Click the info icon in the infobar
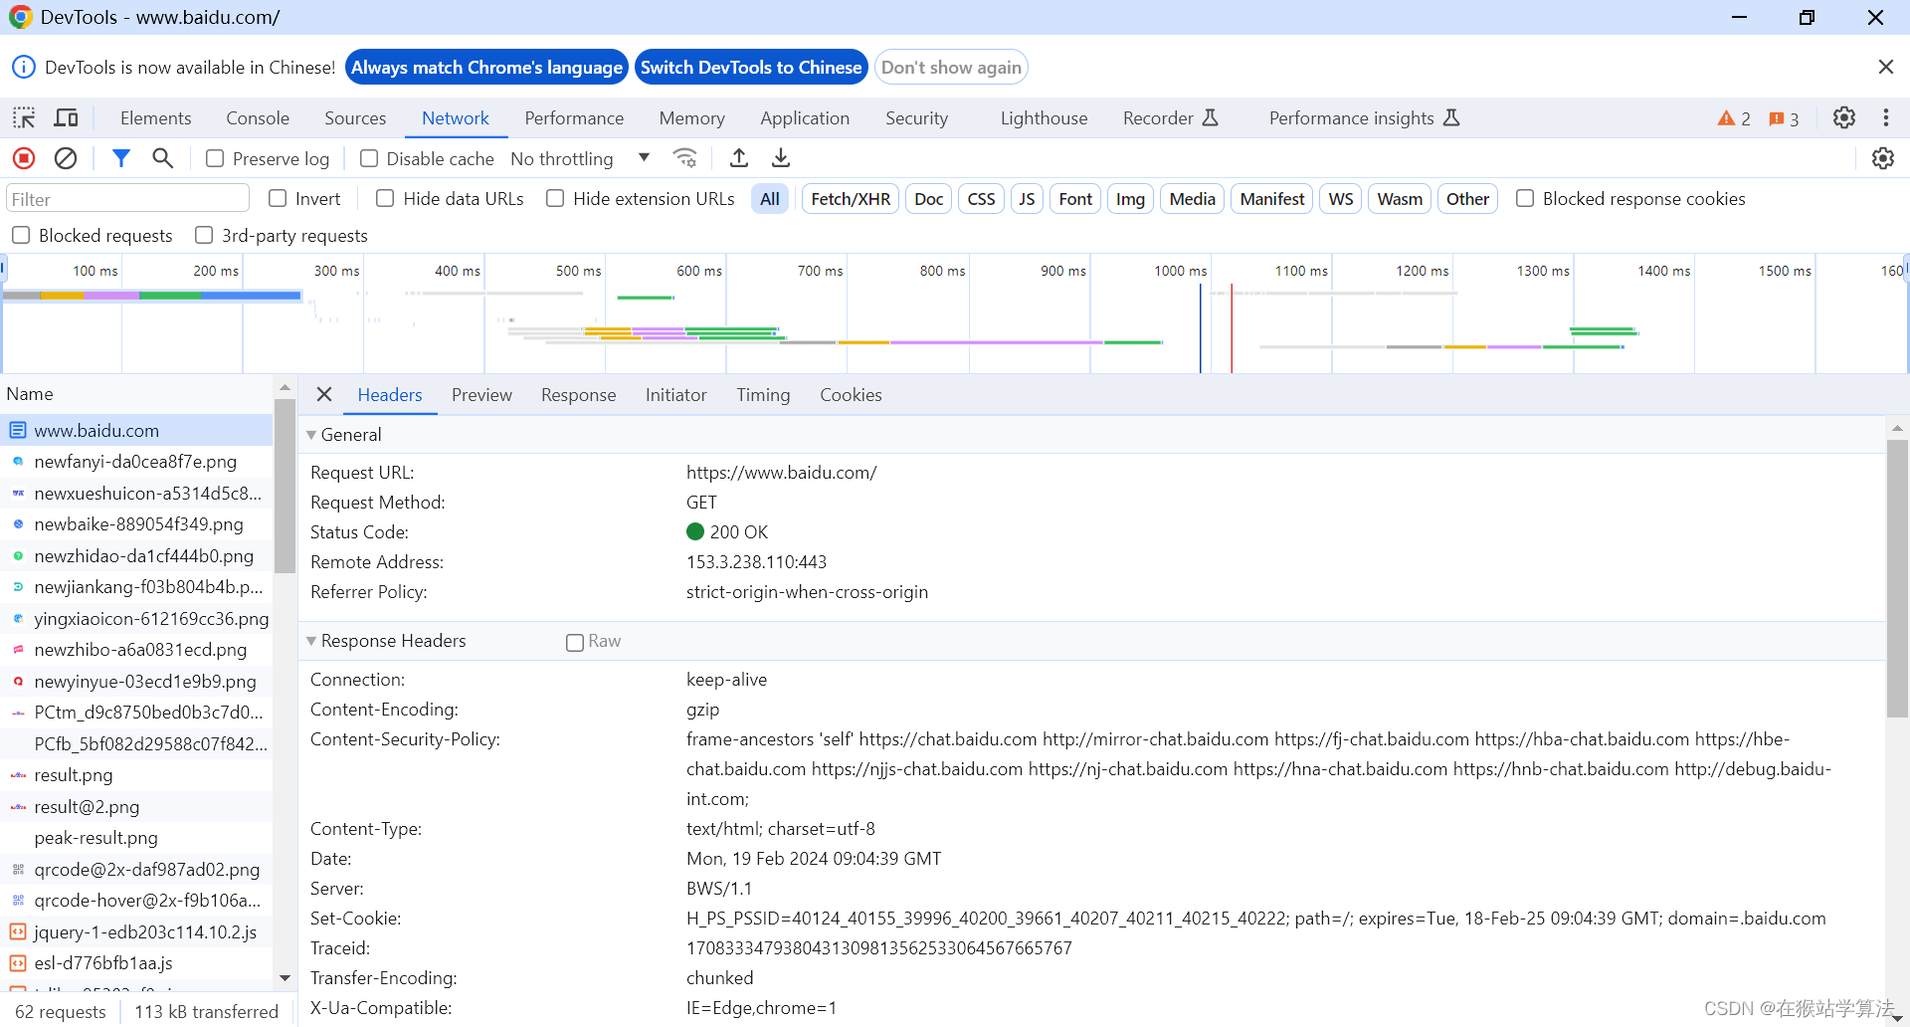 (x=23, y=67)
